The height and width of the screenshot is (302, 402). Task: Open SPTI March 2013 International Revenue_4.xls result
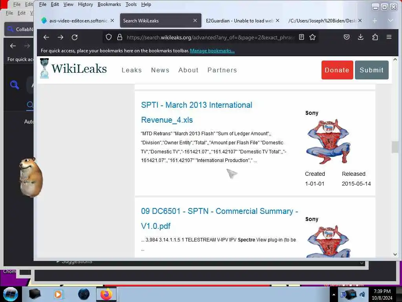[196, 112]
